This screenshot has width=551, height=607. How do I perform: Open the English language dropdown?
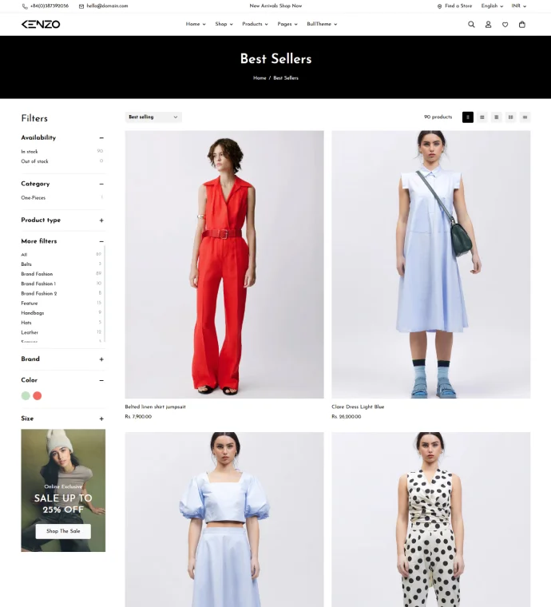(492, 6)
